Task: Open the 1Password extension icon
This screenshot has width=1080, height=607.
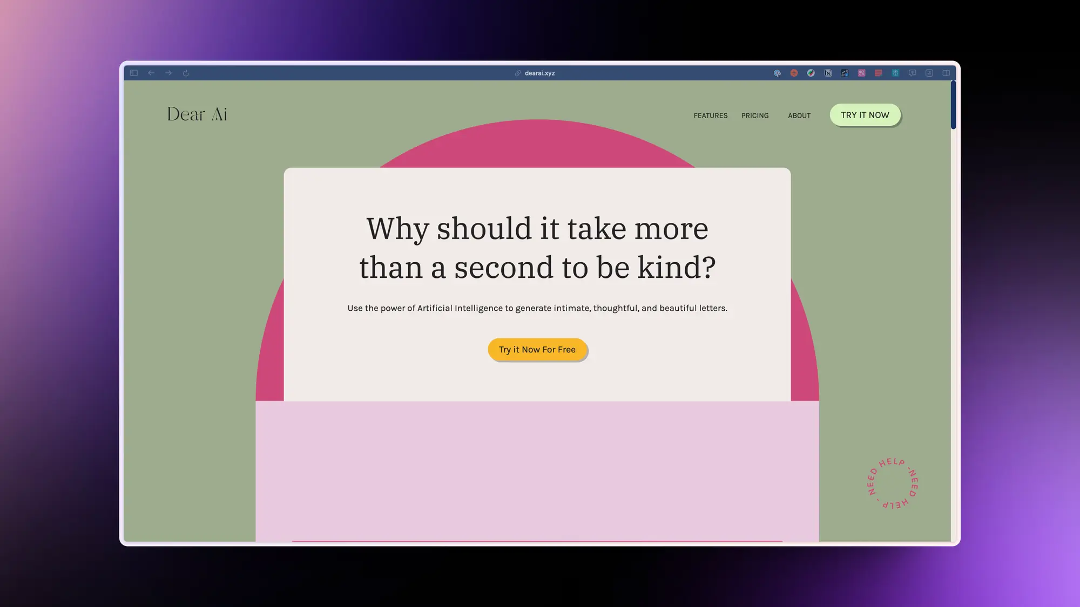Action: [x=777, y=73]
